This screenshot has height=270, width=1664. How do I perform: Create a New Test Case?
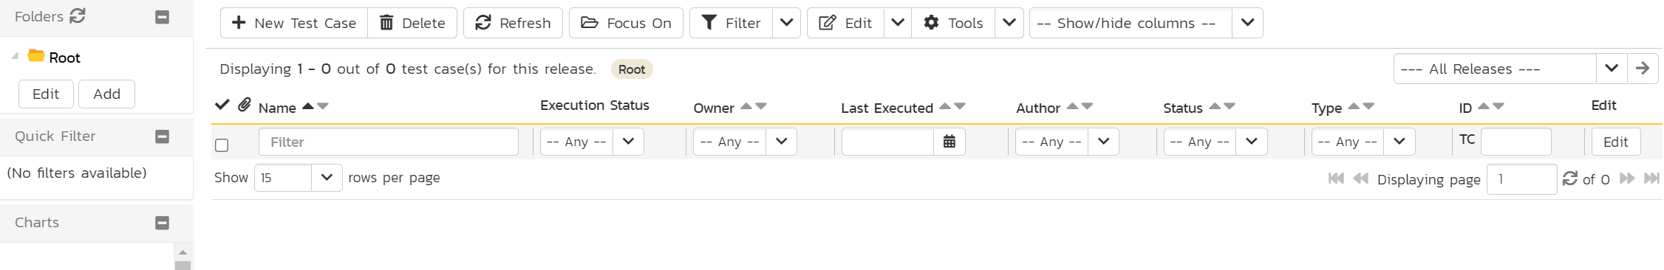pos(294,23)
